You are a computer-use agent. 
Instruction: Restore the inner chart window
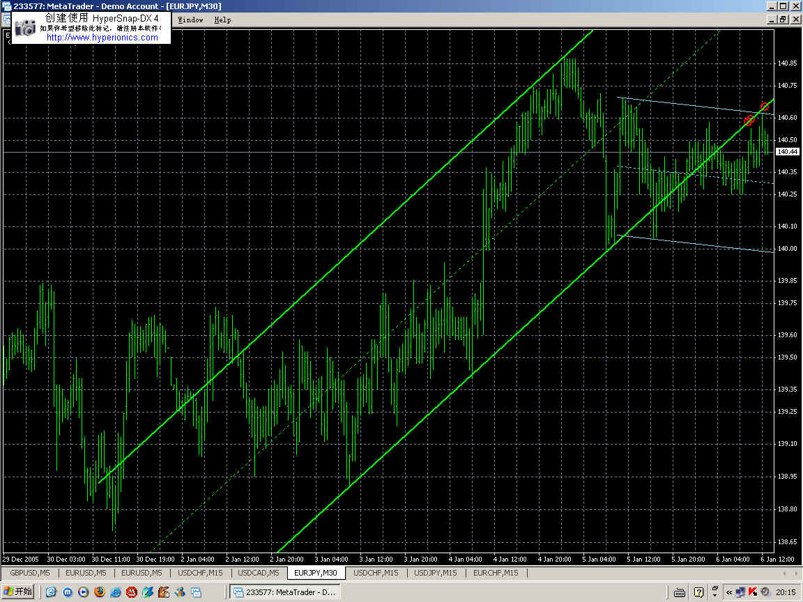pos(783,20)
